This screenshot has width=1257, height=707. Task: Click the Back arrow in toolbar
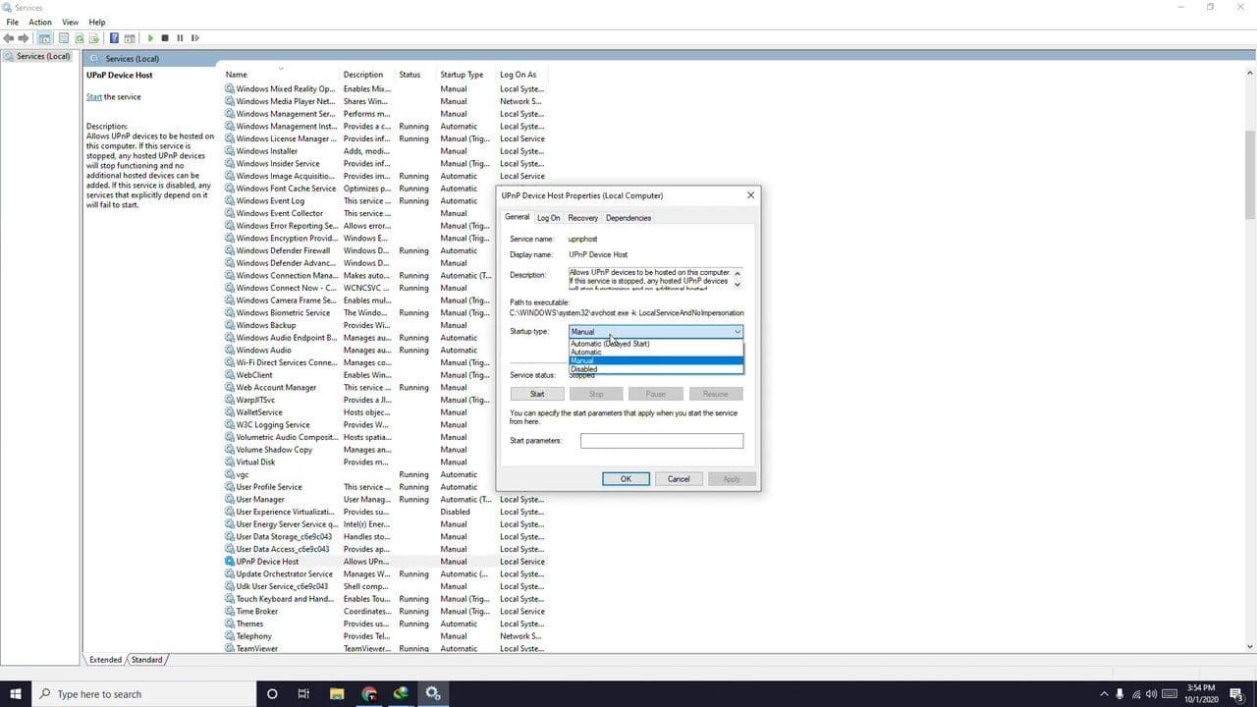pos(9,38)
